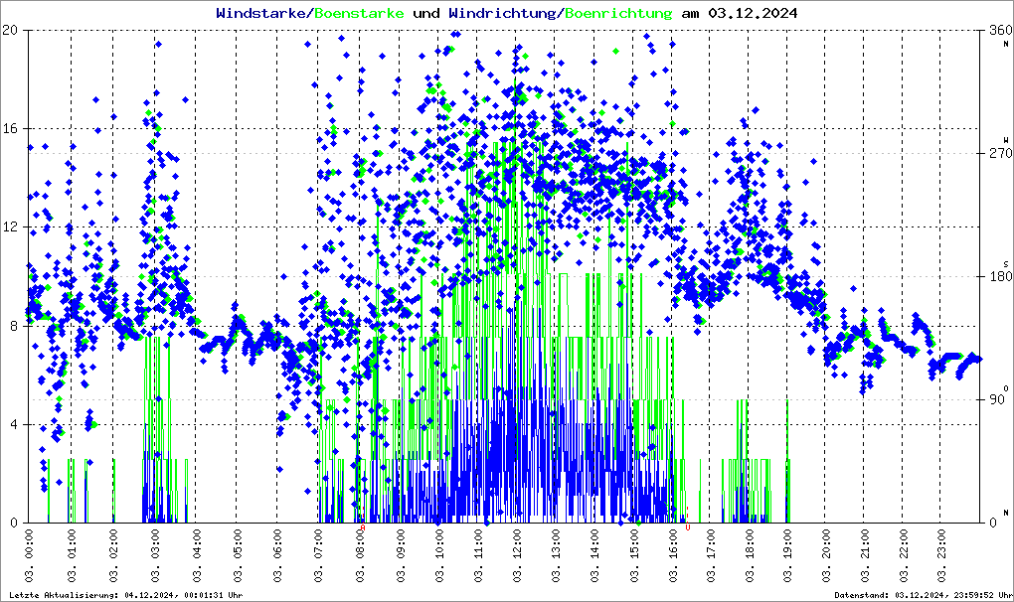This screenshot has width=1014, height=602.
Task: Click the "03. 19:00" time axis label
Action: (789, 555)
